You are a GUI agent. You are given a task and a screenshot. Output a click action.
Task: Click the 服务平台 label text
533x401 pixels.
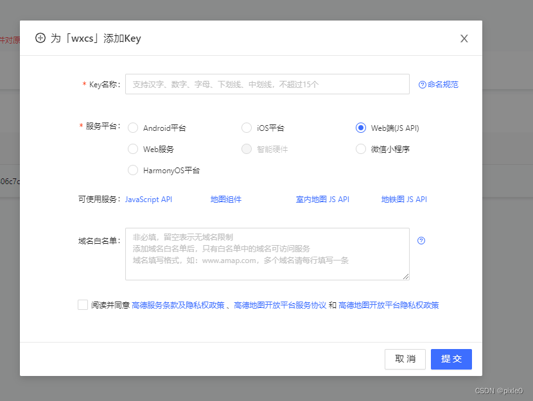click(103, 126)
